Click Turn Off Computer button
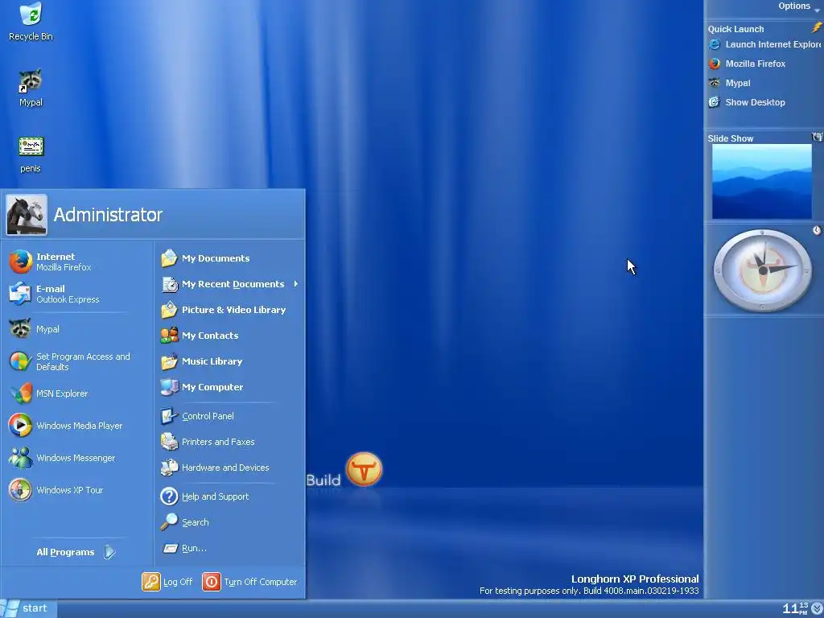Image resolution: width=824 pixels, height=618 pixels. coord(249,582)
